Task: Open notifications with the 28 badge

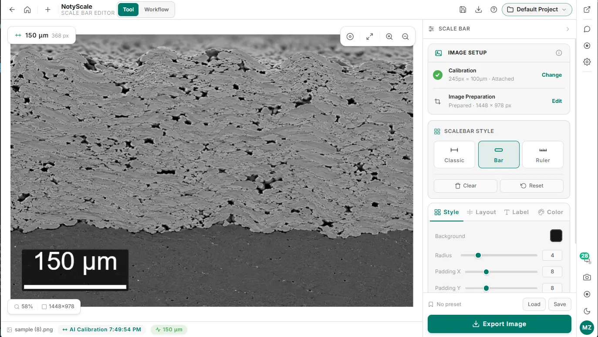Action: coord(586,257)
